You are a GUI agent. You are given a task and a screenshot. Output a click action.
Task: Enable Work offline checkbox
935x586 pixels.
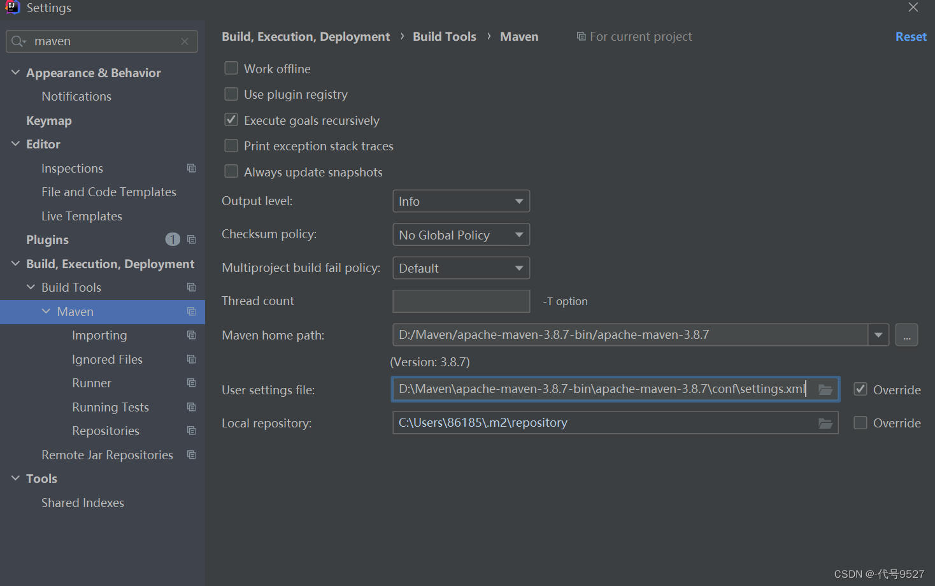pos(231,68)
